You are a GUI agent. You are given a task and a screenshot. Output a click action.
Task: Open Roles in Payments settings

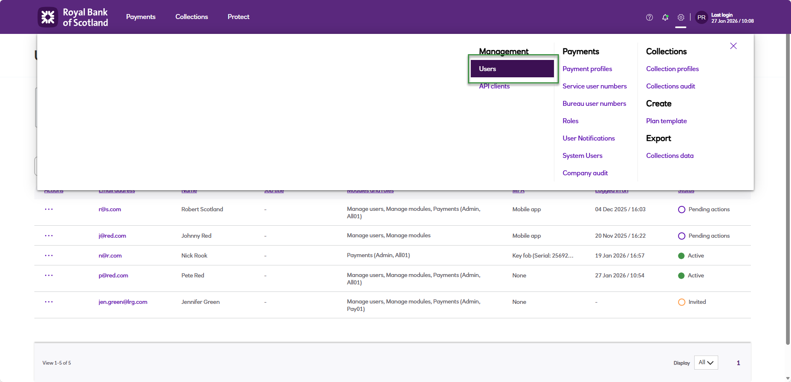pyautogui.click(x=570, y=121)
